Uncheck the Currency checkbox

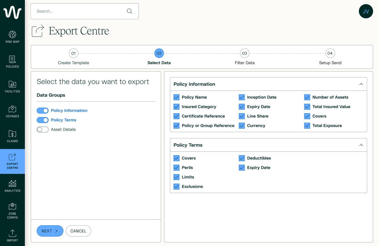242,126
